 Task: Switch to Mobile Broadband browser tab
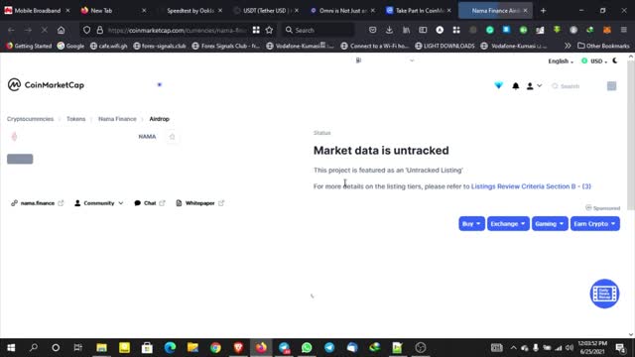38,11
